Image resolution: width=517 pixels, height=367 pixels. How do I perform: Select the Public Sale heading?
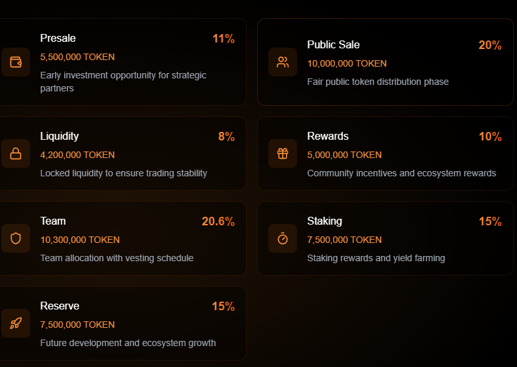[x=333, y=44]
